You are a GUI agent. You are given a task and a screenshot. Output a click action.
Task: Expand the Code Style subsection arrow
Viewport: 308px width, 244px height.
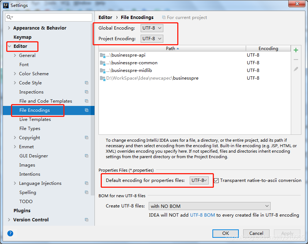(x=15, y=83)
